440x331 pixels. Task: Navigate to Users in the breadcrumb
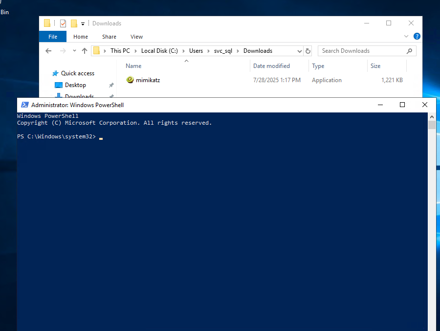coord(196,51)
